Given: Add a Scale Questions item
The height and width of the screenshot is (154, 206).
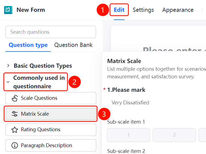Looking at the screenshot, I should (x=51, y=98).
